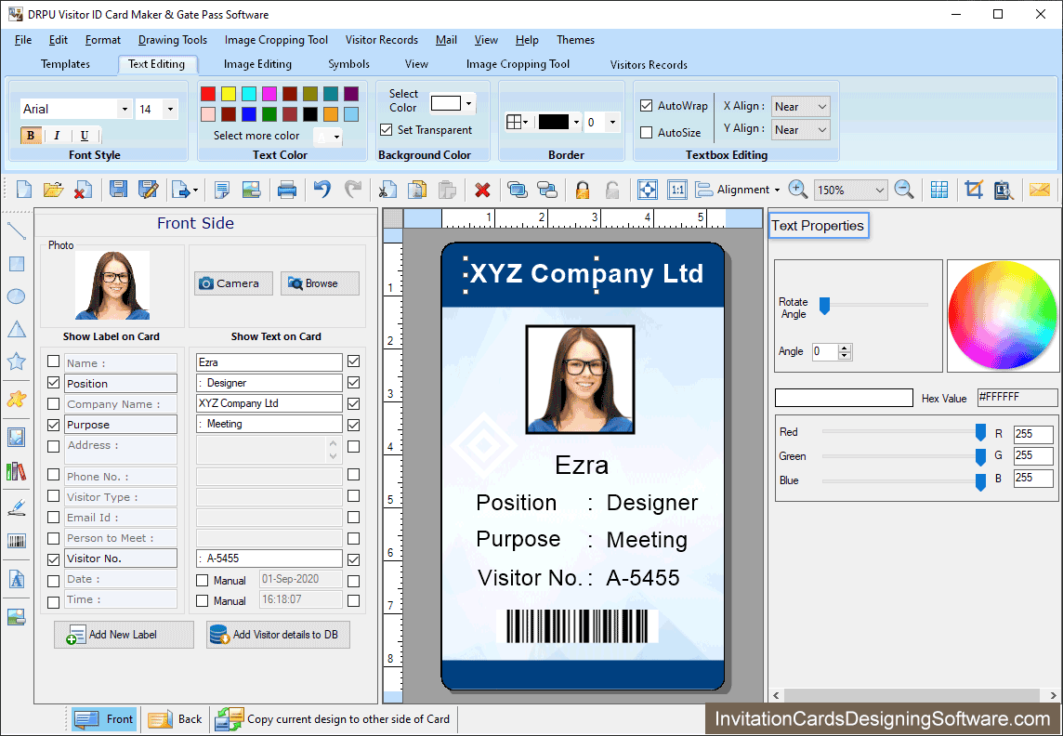Click the barcode tool icon in left sidebar
The height and width of the screenshot is (736, 1063).
point(15,540)
